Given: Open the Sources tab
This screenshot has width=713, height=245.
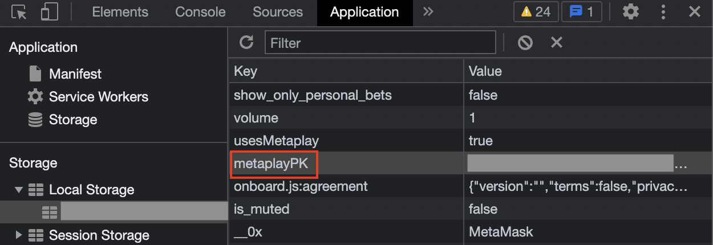Looking at the screenshot, I should (x=278, y=12).
